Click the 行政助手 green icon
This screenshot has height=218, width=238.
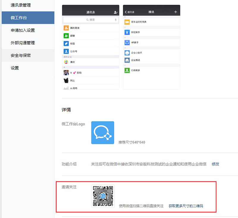[127, 70]
